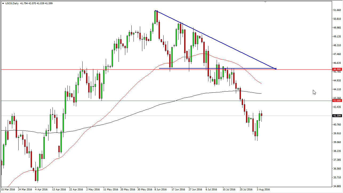343x193 pixels.
Task: Click price axis label "39.910"
Action: coord(337,133)
